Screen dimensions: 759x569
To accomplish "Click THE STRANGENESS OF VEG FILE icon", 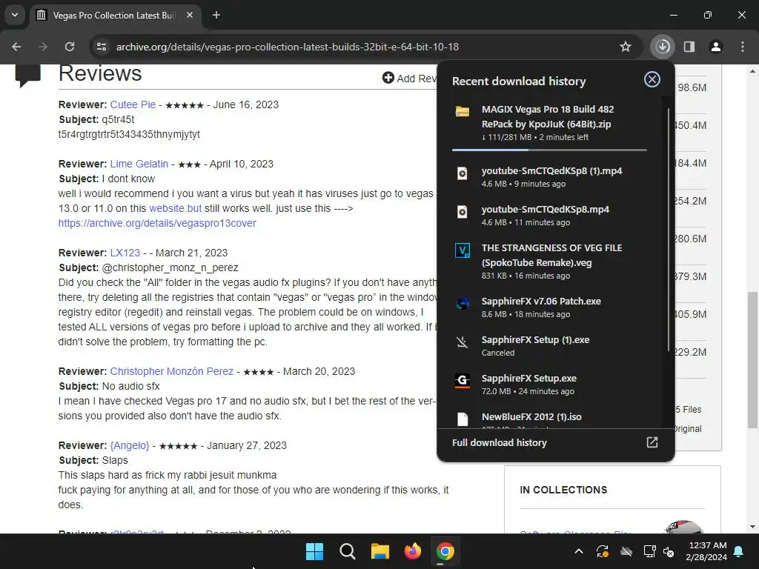I will click(463, 250).
